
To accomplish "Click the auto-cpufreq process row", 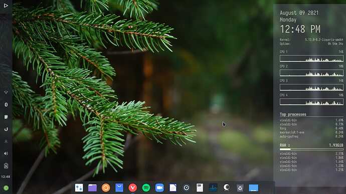I will [x=311, y=136].
